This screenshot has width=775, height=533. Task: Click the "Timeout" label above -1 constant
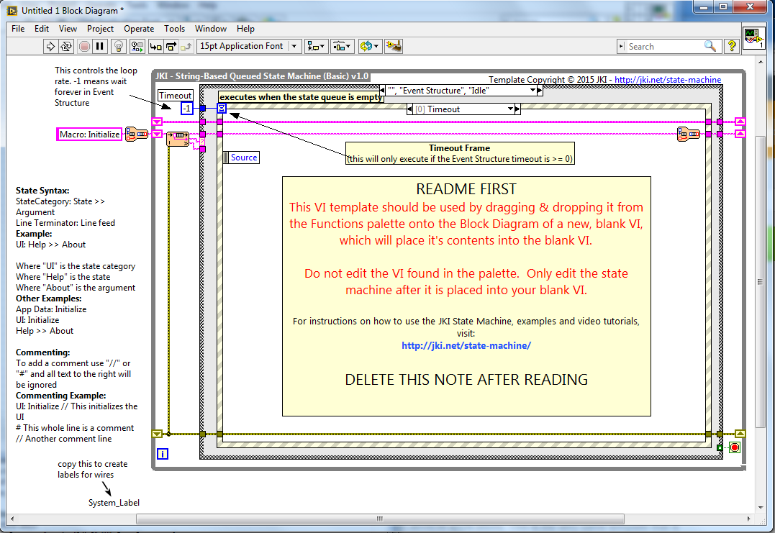pyautogui.click(x=175, y=96)
